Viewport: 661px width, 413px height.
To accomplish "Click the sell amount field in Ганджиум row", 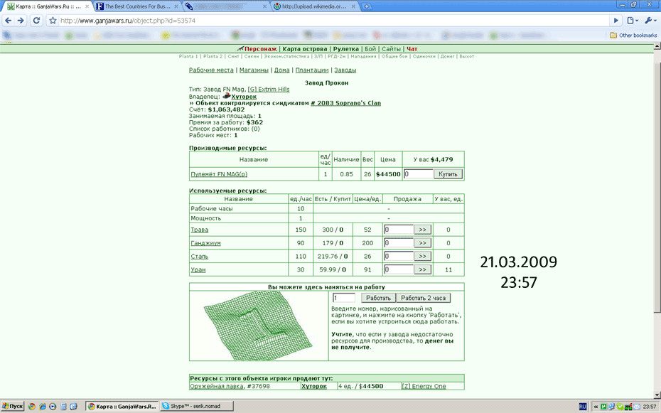I will [x=399, y=242].
